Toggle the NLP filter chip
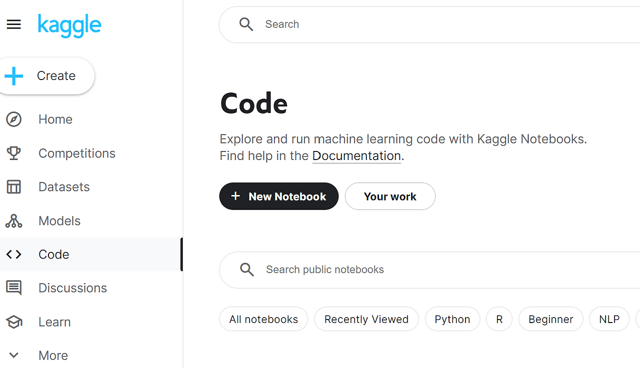The width and height of the screenshot is (640, 368). [x=609, y=318]
